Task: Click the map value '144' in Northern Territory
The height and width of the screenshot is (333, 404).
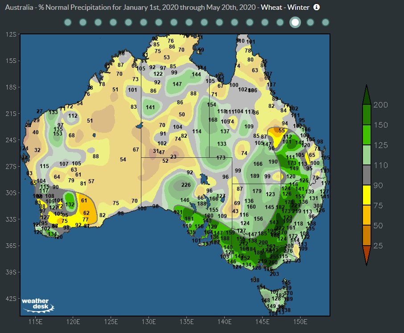Action: [x=196, y=74]
